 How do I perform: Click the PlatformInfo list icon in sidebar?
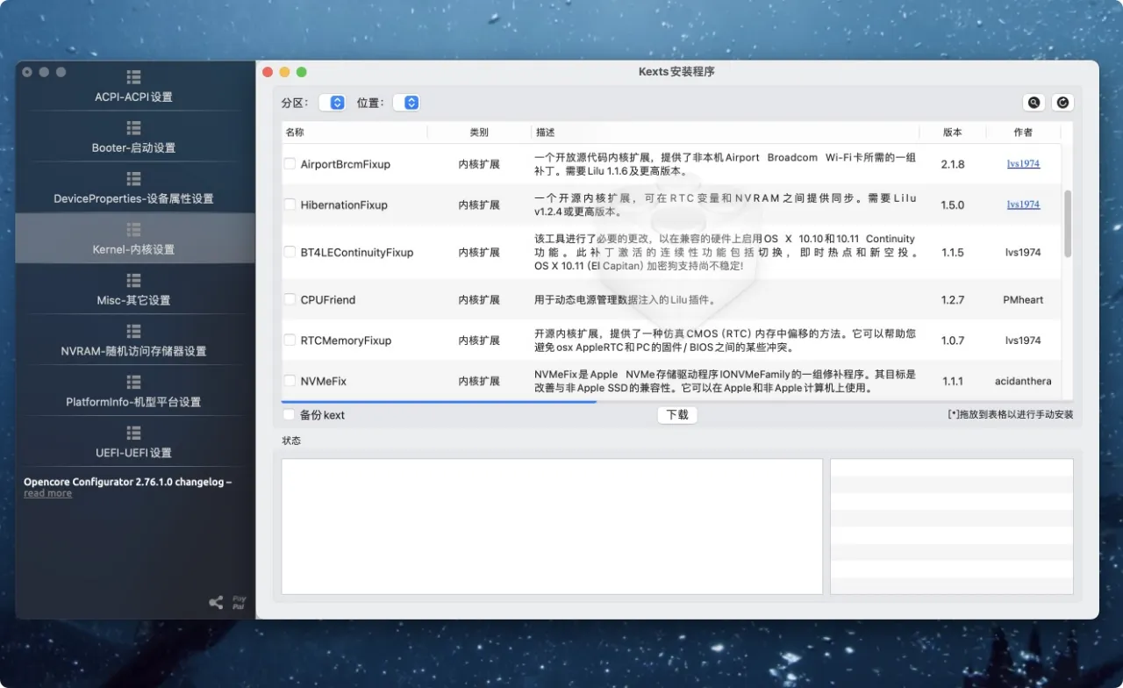[133, 383]
